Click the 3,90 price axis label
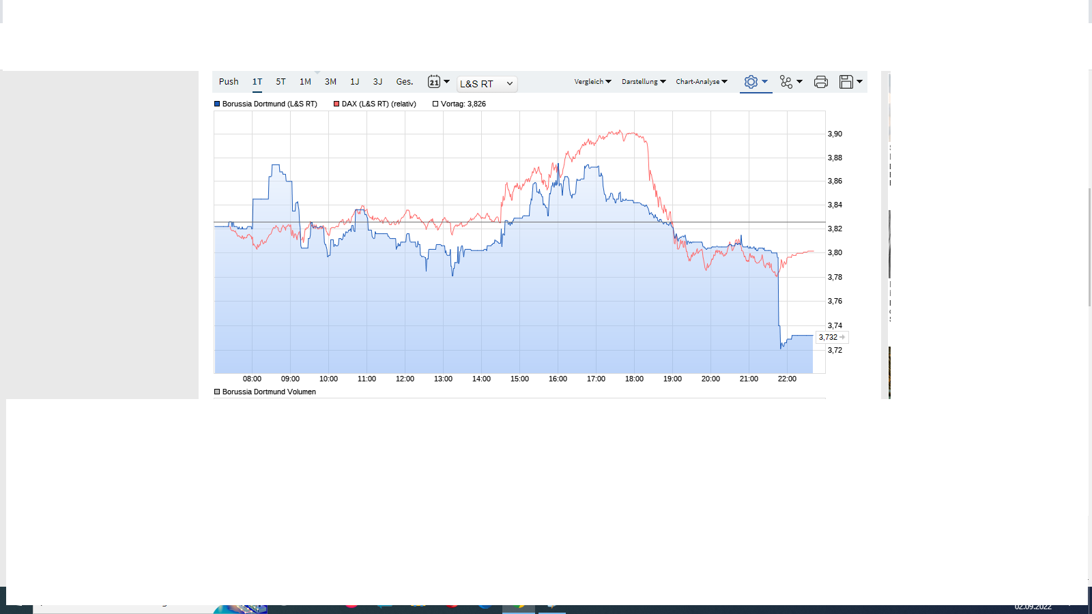Image resolution: width=1092 pixels, height=614 pixels. [x=835, y=134]
